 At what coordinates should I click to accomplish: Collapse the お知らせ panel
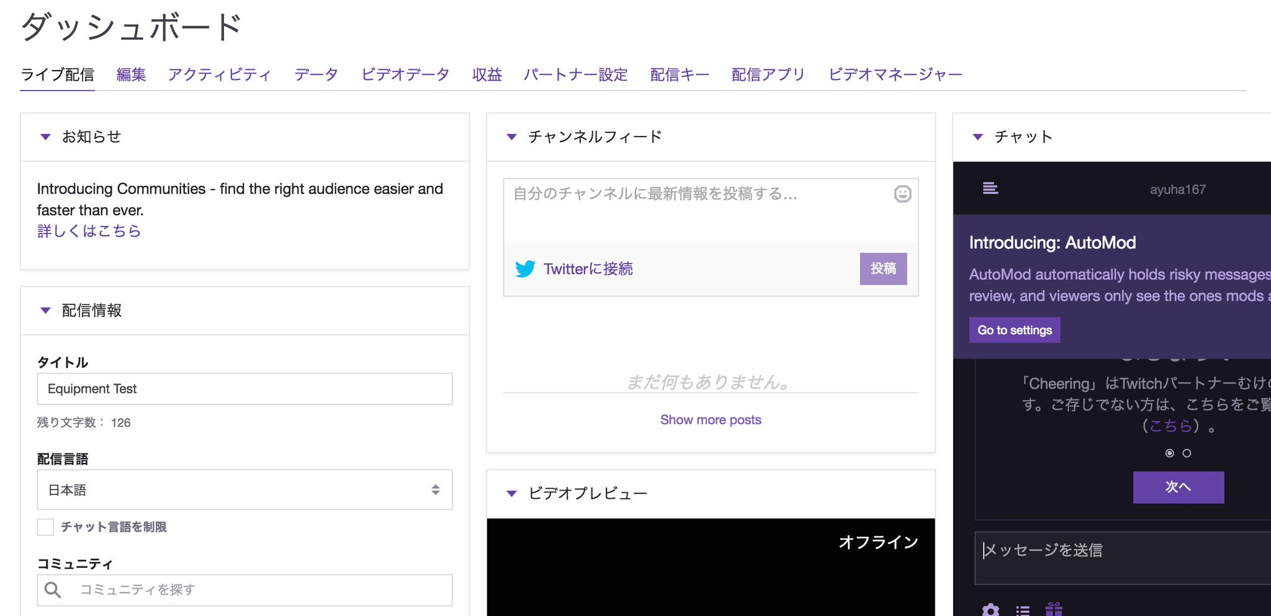click(45, 136)
